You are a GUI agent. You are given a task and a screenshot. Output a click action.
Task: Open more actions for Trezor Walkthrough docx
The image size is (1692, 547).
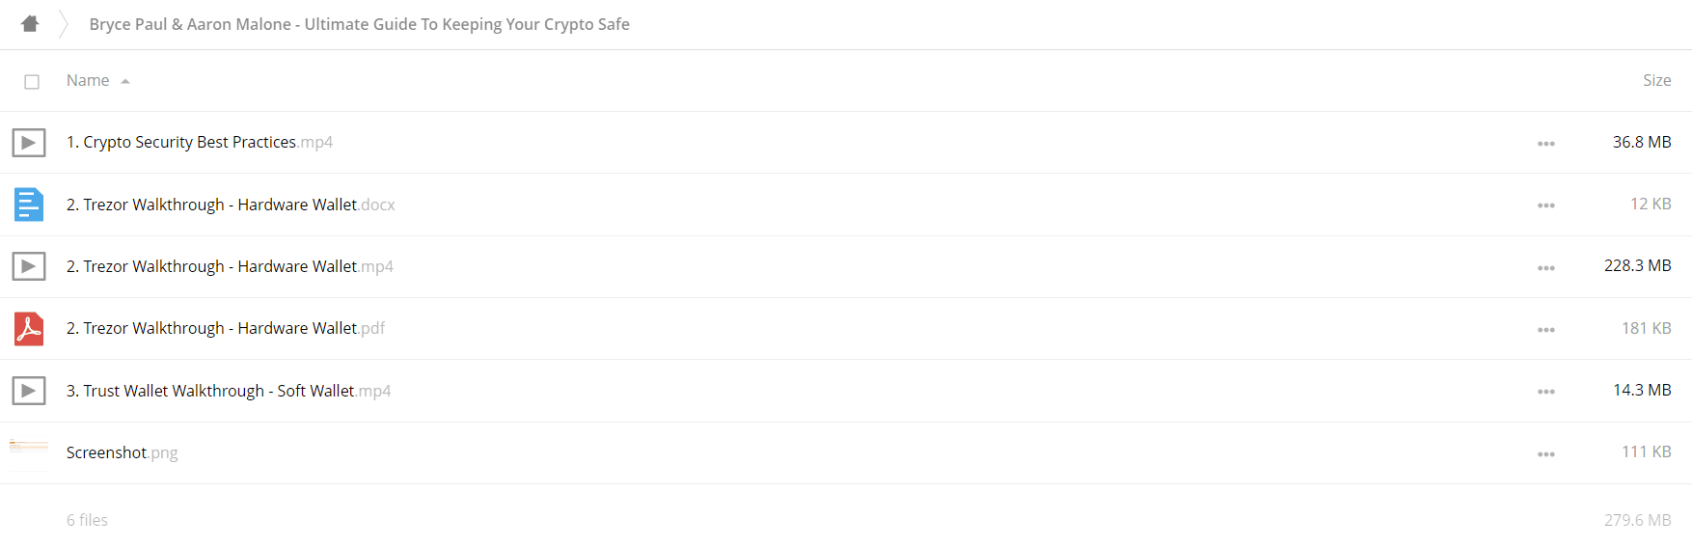tap(1545, 205)
